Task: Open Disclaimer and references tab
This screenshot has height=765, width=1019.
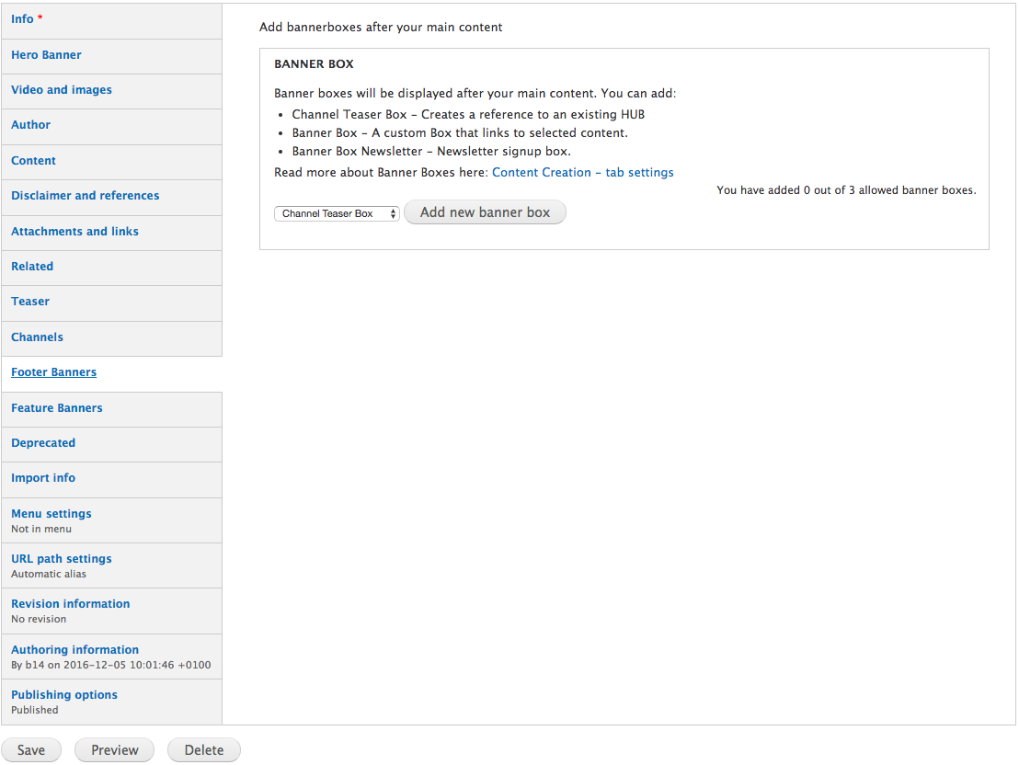Action: click(x=85, y=196)
